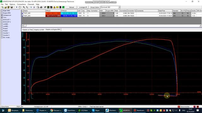Click the table's left scroll arrow
Viewport: 202px width, 113px height.
[23, 26]
